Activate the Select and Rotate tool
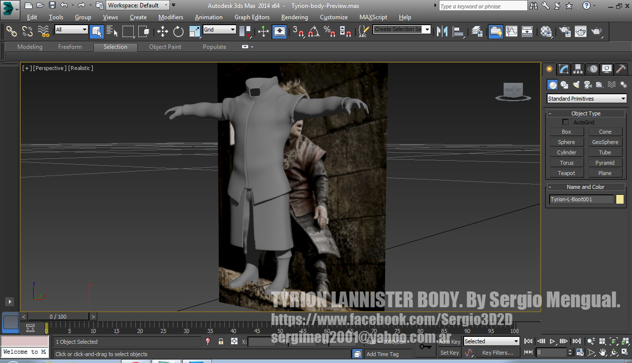The width and height of the screenshot is (632, 363). pyautogui.click(x=178, y=32)
